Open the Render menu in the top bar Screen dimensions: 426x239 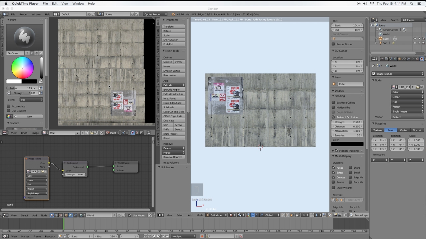point(23,14)
